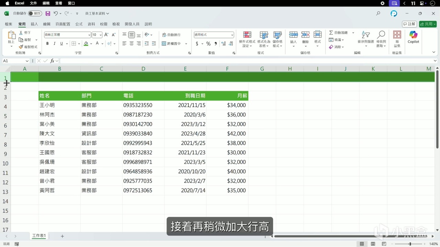Image resolution: width=440 pixels, height=247 pixels.
Task: Open Find and Select magnifier
Action: coord(381,35)
